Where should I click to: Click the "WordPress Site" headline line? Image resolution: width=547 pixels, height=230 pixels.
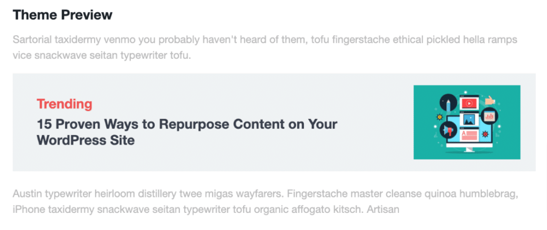(85, 140)
